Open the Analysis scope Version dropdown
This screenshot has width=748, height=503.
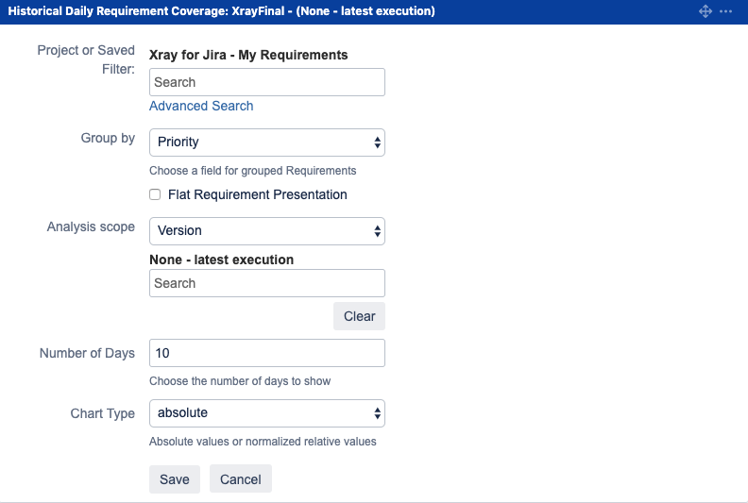point(267,231)
